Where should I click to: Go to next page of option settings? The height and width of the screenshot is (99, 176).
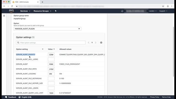96,43
